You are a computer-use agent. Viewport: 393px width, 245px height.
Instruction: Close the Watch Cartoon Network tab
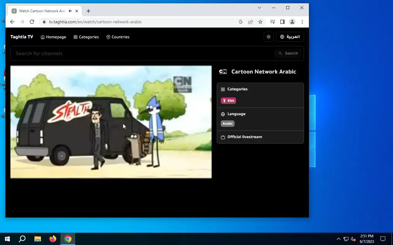point(77,11)
